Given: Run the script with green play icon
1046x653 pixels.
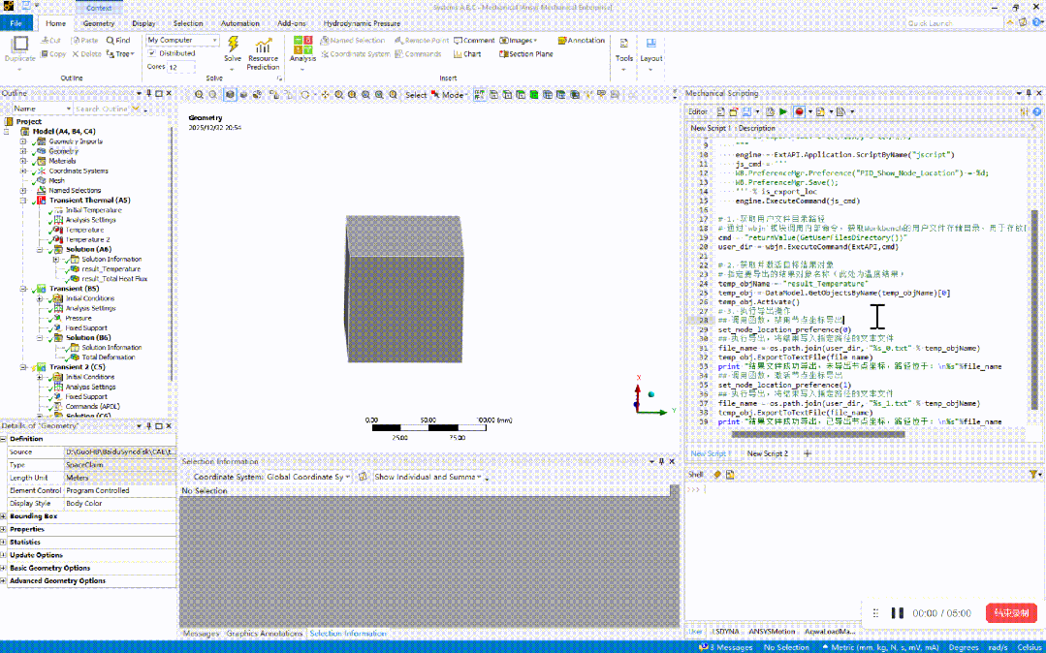Looking at the screenshot, I should tap(783, 112).
